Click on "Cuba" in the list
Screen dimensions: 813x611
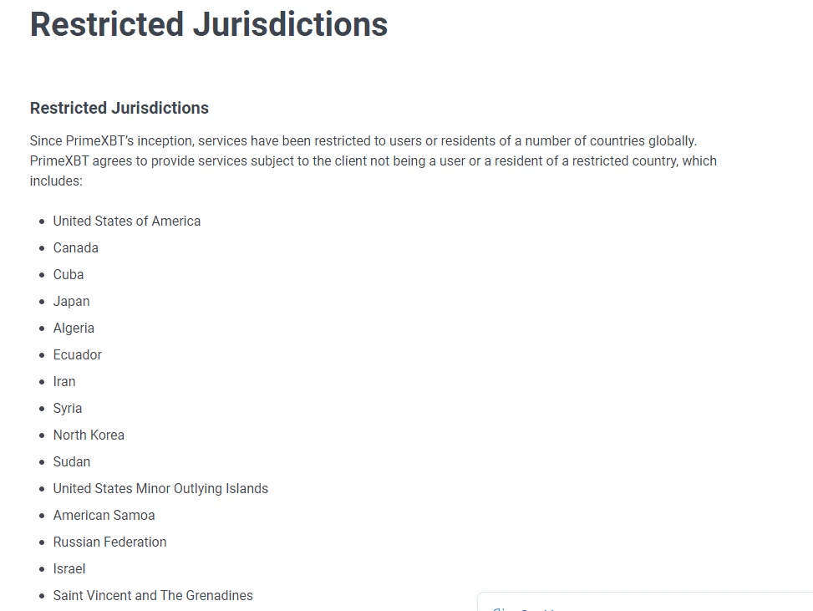click(69, 274)
